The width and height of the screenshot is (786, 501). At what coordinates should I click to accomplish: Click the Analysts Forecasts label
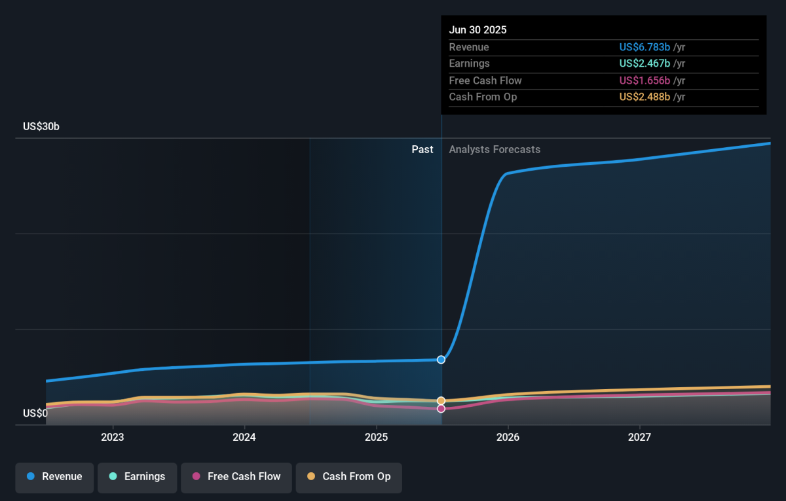pyautogui.click(x=495, y=149)
